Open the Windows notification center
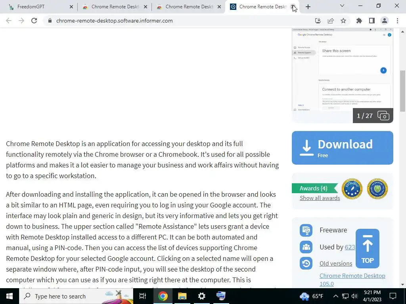Screen dimensions: 406x304 click(393, 296)
